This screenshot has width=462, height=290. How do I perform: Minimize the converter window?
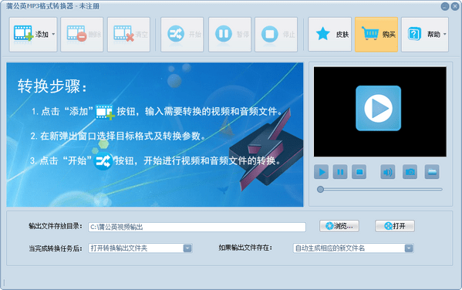(x=445, y=6)
